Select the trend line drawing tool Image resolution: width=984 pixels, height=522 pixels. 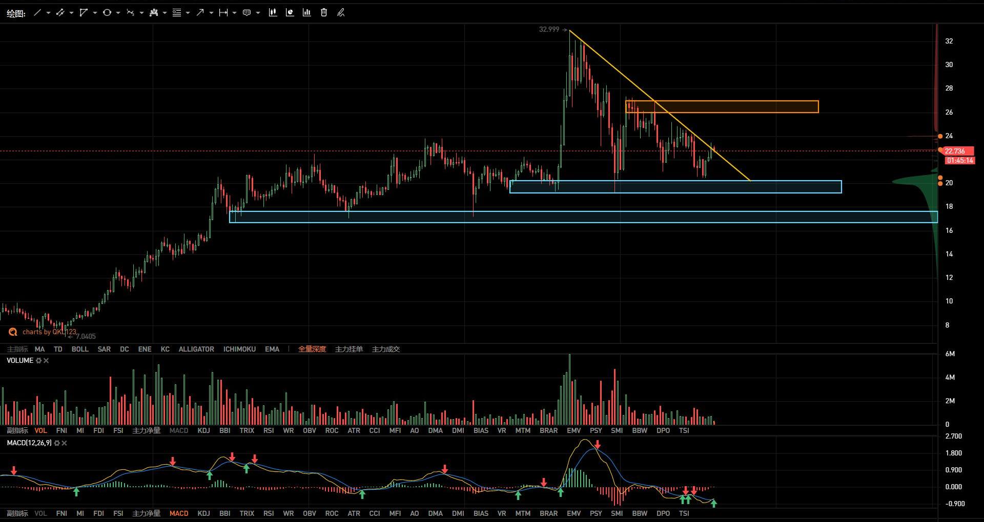click(37, 13)
